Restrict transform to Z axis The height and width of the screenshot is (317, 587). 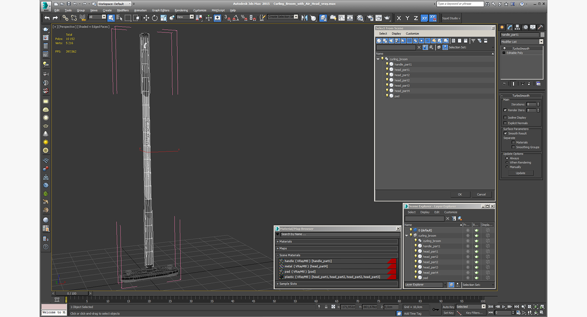coord(416,18)
